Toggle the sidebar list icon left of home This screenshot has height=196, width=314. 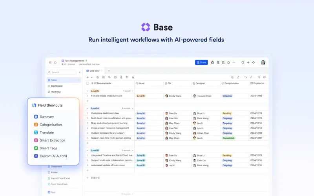[50, 62]
